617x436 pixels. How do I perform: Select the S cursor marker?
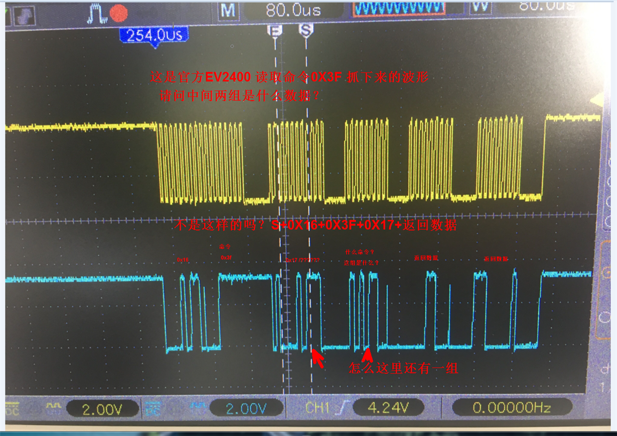305,31
